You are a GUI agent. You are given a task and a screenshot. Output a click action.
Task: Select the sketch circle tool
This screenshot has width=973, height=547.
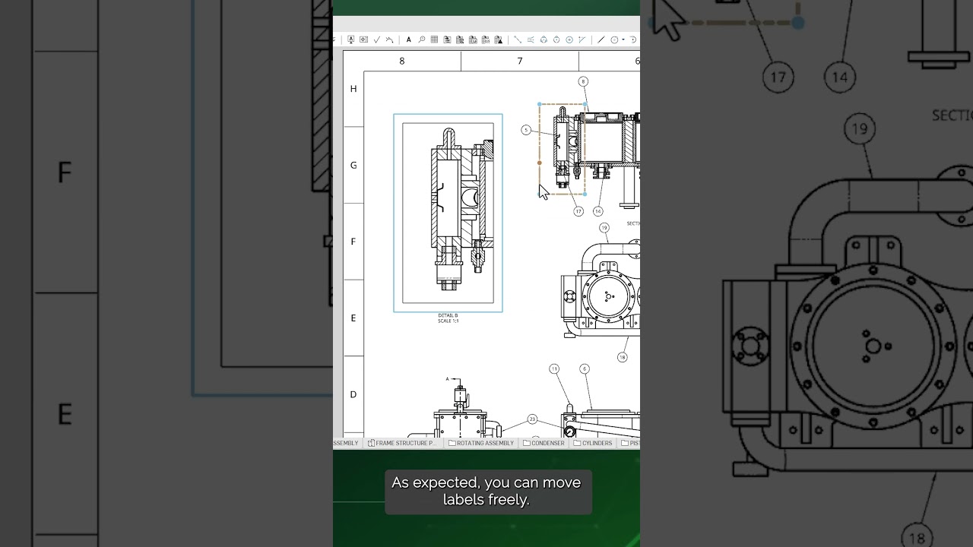click(614, 40)
